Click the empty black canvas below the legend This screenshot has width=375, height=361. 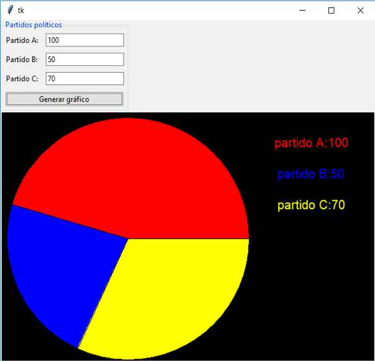311,287
